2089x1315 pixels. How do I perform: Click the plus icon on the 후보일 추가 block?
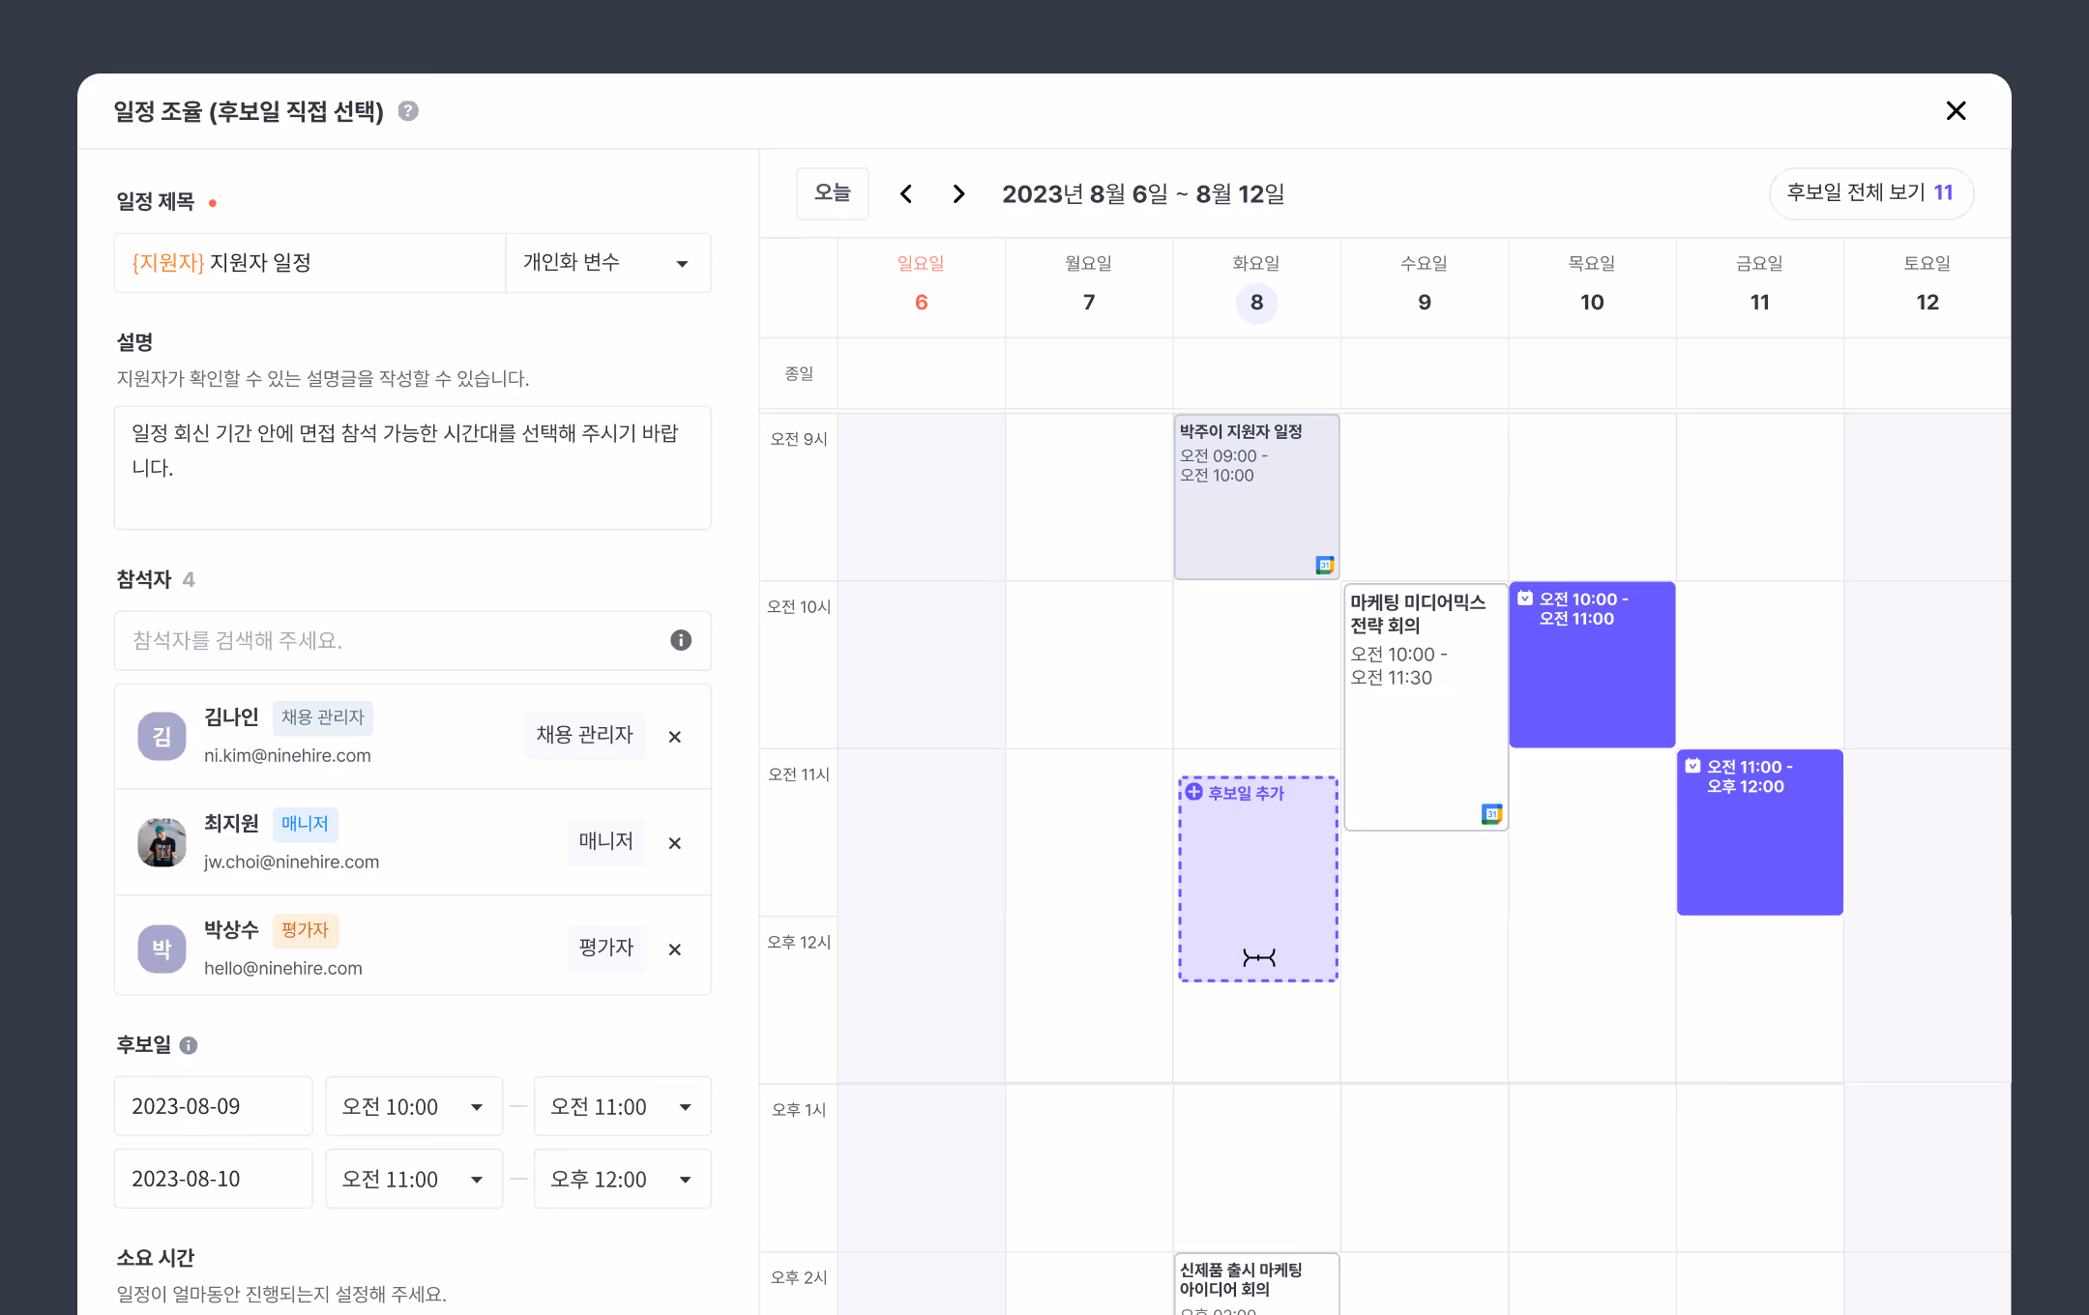(1194, 792)
